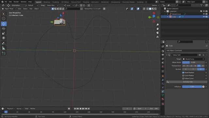
Task: Jump to the timeline end frame
Action: pyautogui.click(x=89, y=108)
